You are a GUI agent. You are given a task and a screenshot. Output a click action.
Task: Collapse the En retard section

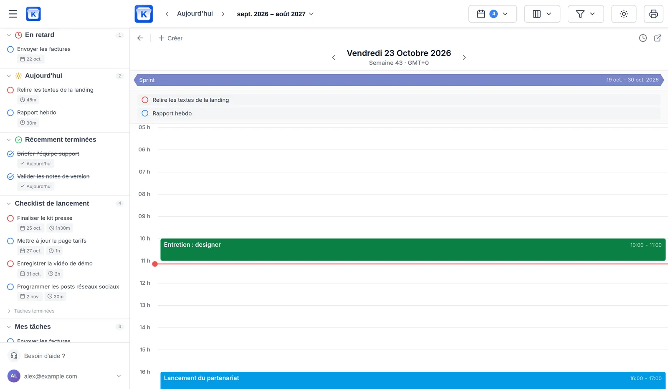tap(9, 35)
